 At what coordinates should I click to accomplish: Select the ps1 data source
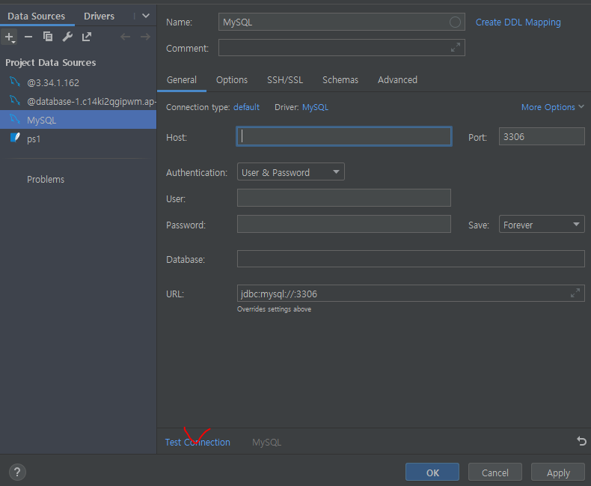(x=78, y=139)
